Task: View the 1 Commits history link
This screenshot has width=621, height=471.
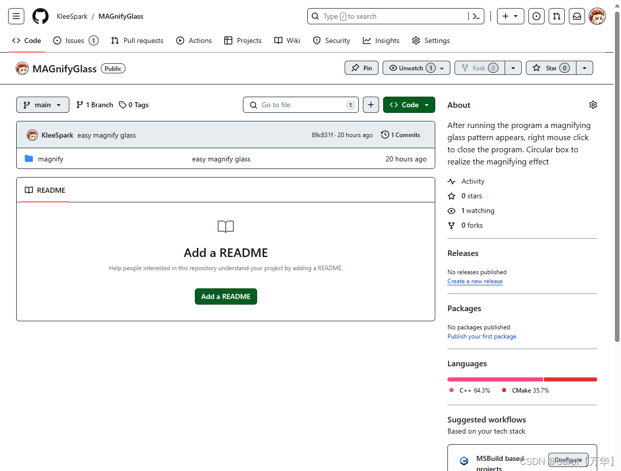Action: point(401,135)
